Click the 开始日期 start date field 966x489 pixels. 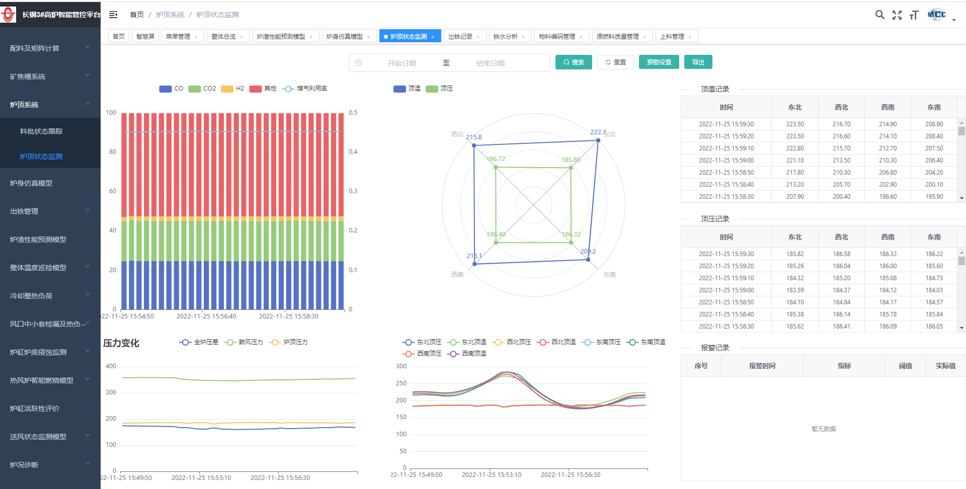[401, 63]
